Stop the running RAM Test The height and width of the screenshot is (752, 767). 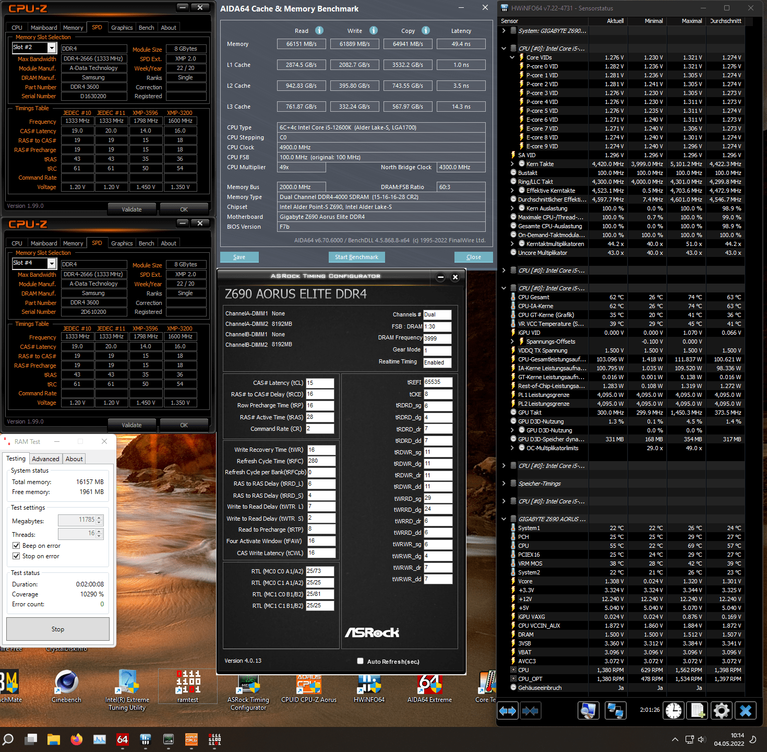(x=58, y=629)
